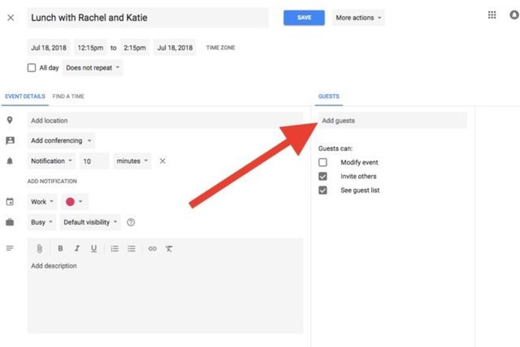Viewport: 520px width, 347px height.
Task: Check the Modify event guest permission
Action: pos(322,162)
